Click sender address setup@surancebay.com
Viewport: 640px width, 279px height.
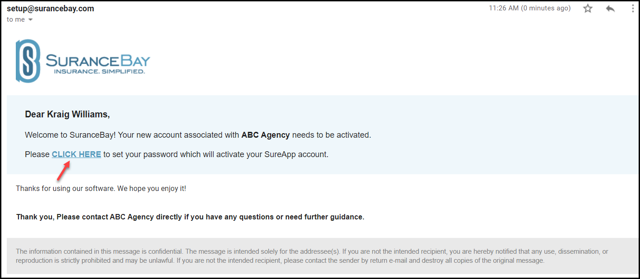51,9
